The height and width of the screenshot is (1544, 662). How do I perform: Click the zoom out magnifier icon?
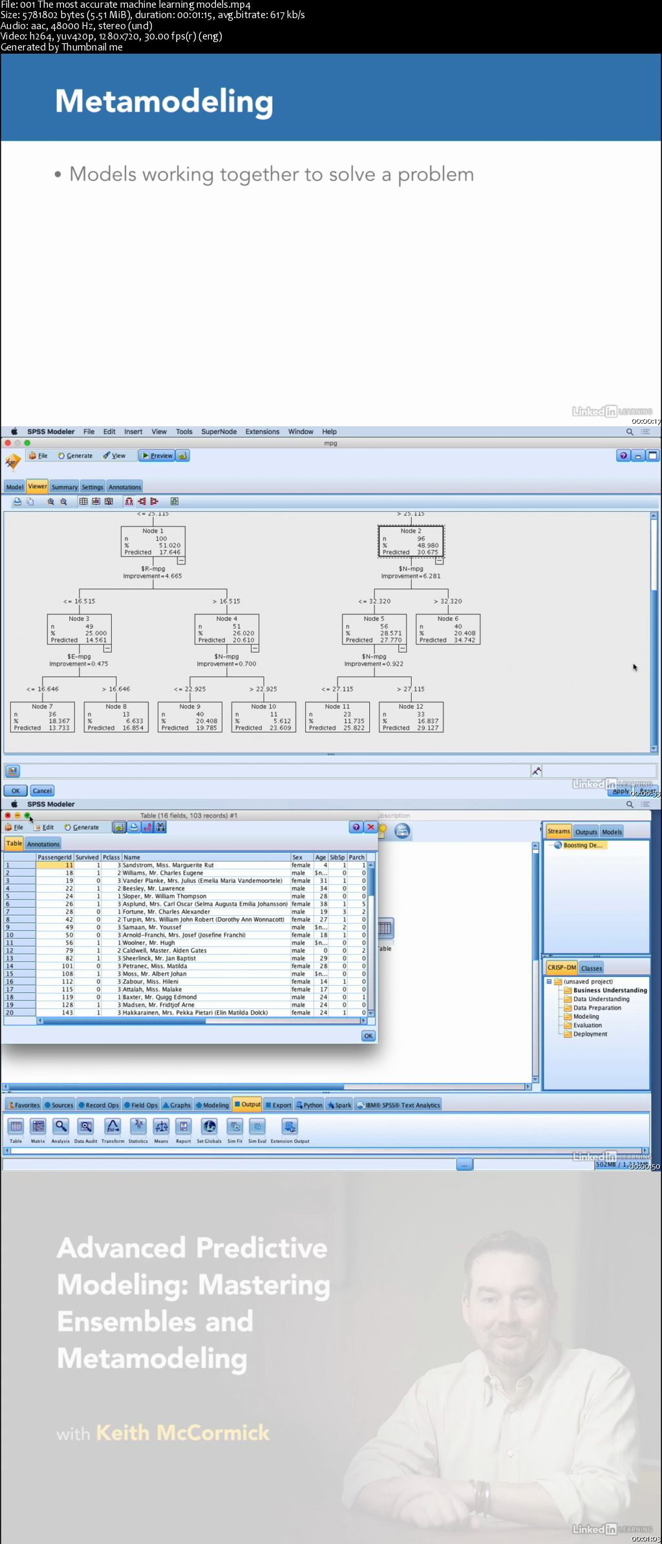coord(63,501)
